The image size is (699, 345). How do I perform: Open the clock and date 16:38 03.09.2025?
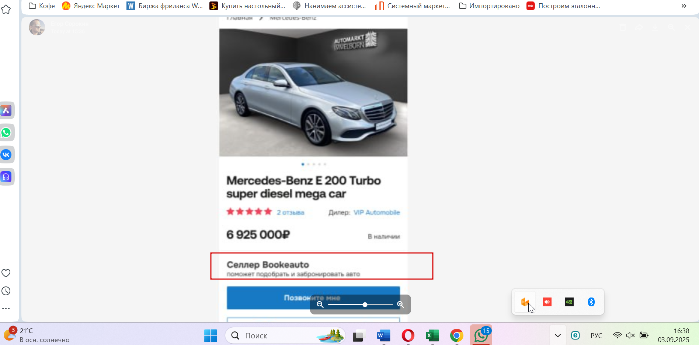coord(674,335)
